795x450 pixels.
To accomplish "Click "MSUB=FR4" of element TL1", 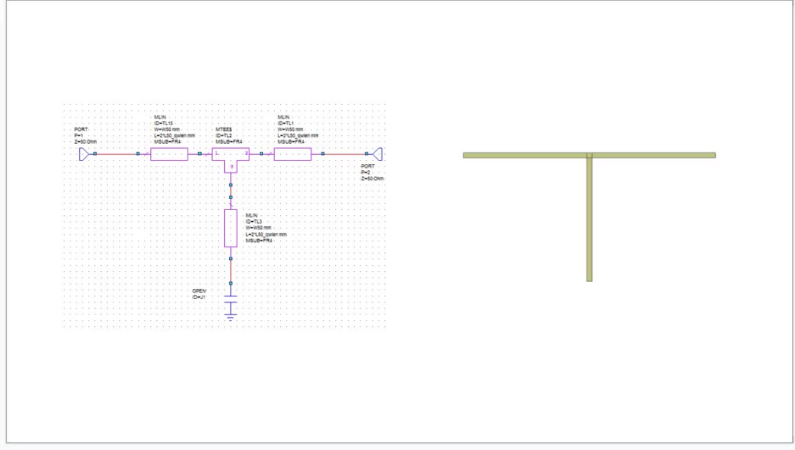I will point(291,141).
